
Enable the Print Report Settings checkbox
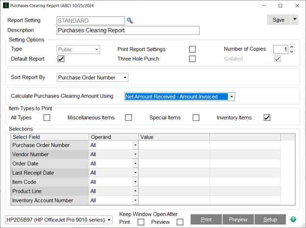pyautogui.click(x=192, y=49)
